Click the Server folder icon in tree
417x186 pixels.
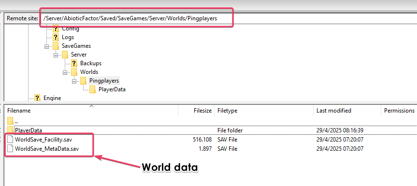coord(65,55)
